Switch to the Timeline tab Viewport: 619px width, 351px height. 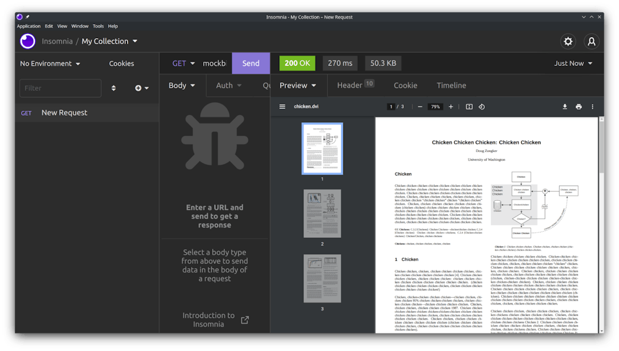tap(451, 85)
